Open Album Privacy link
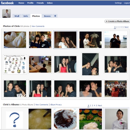Viewport: 130px width, 130px height. click(x=56, y=105)
